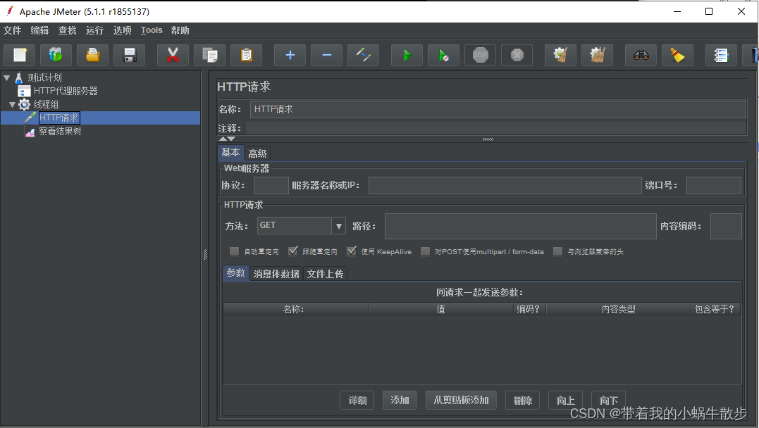Enable 对POST使用multipart / form-data checkbox

coord(426,251)
